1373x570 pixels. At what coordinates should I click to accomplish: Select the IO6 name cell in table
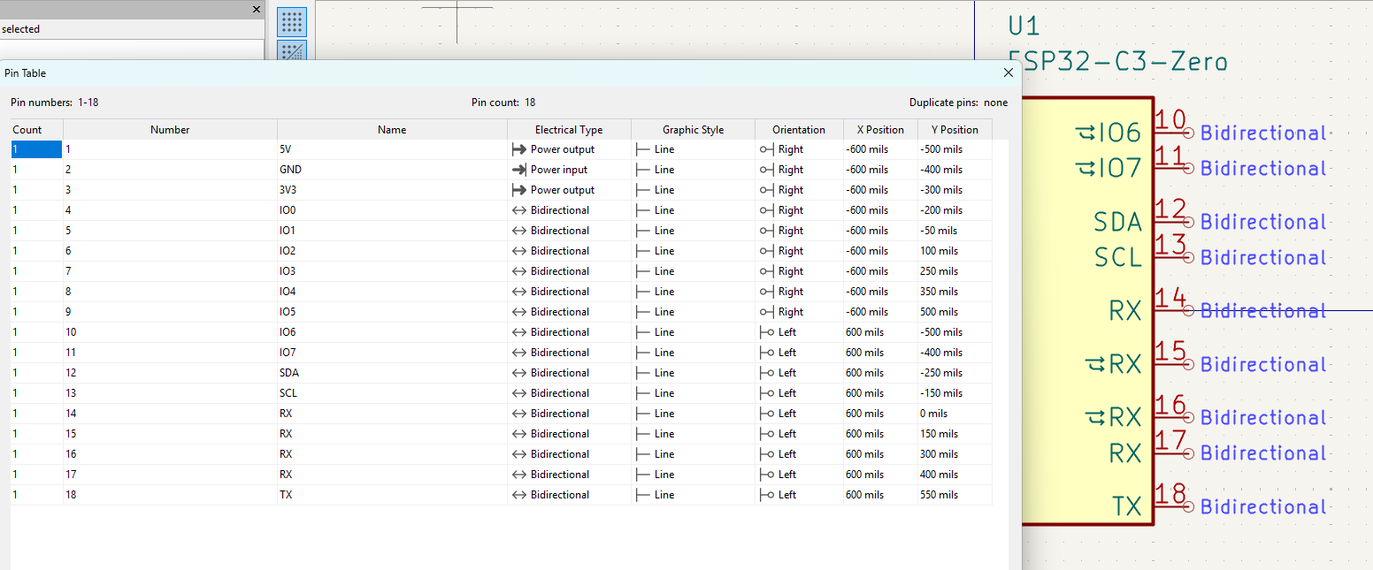[x=392, y=332]
